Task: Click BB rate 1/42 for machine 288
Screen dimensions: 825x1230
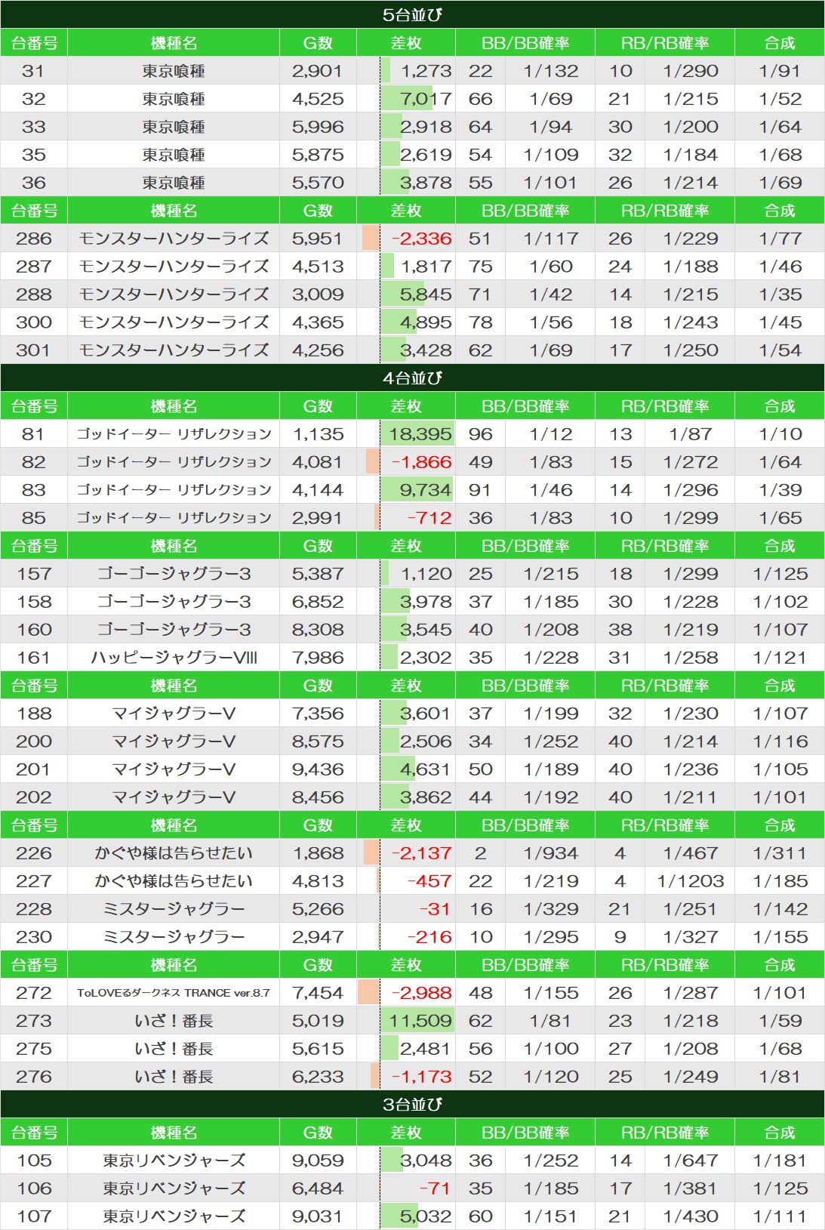Action: (x=551, y=294)
